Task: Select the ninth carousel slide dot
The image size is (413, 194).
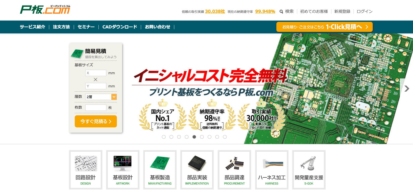Action: click(225, 137)
